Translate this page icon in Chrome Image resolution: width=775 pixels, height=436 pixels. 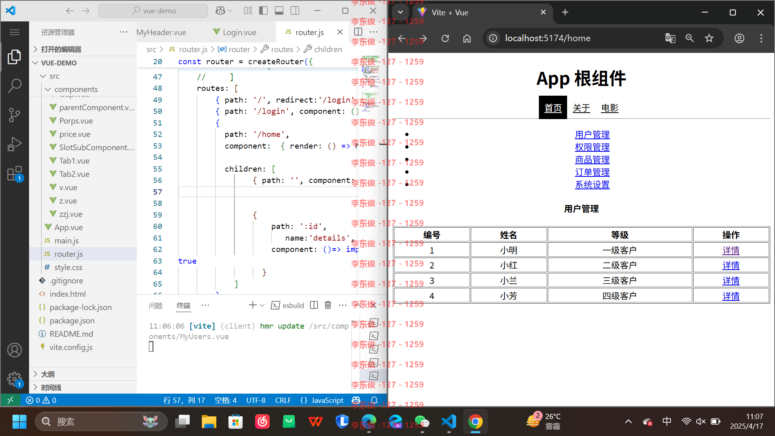(x=670, y=38)
